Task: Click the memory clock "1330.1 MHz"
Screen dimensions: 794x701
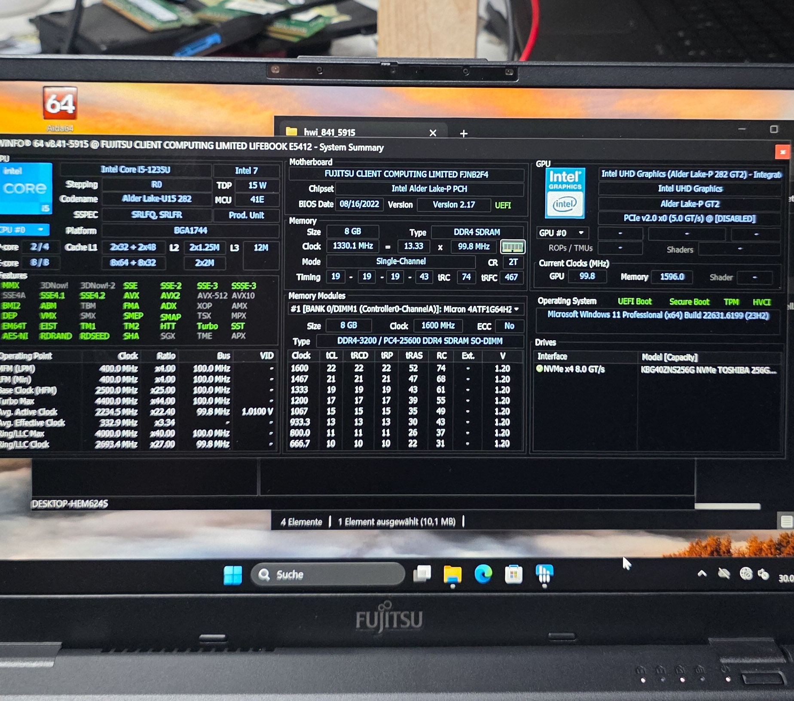Action: point(353,246)
